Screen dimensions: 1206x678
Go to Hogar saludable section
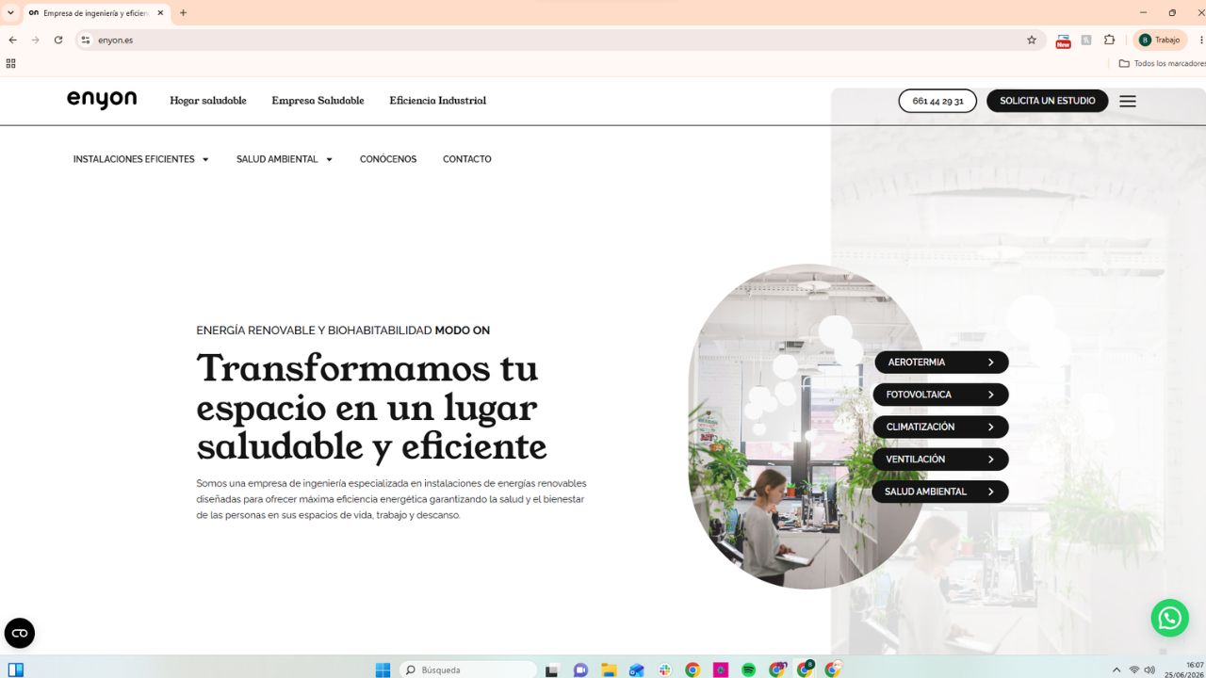pyautogui.click(x=208, y=101)
